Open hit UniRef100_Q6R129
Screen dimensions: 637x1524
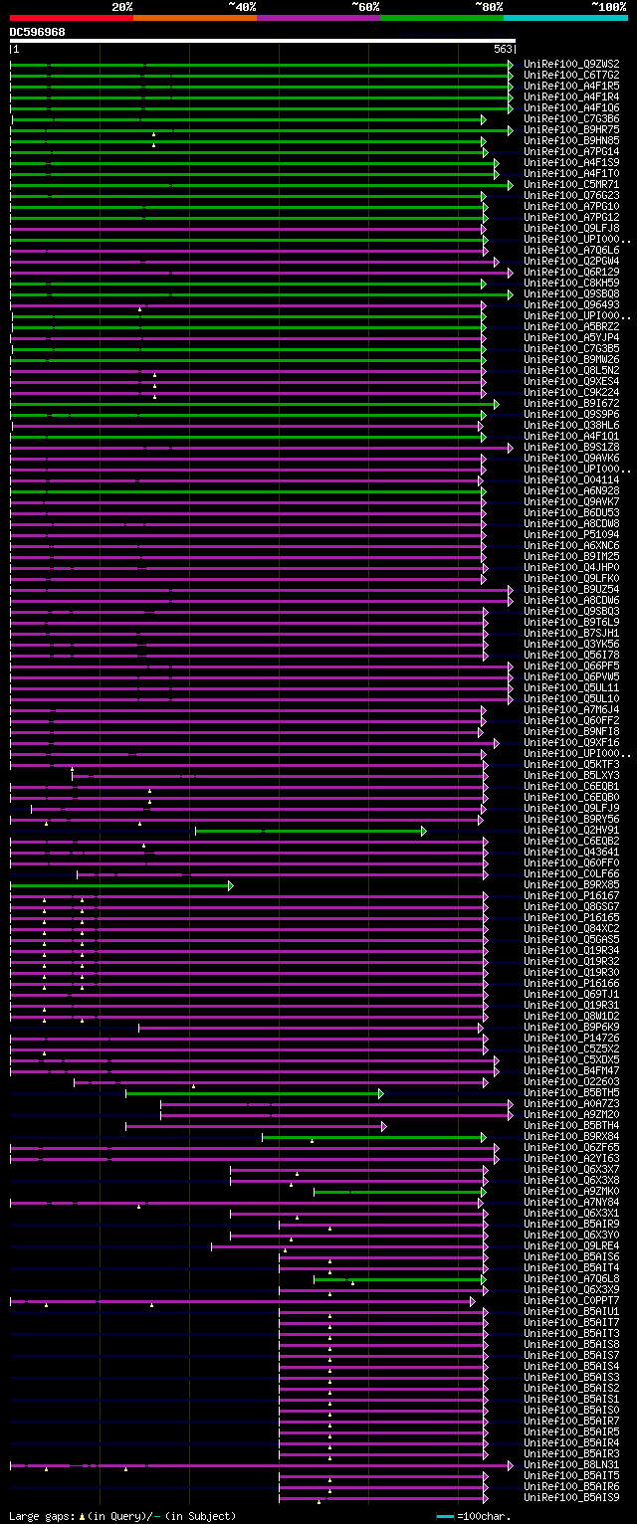(x=571, y=272)
